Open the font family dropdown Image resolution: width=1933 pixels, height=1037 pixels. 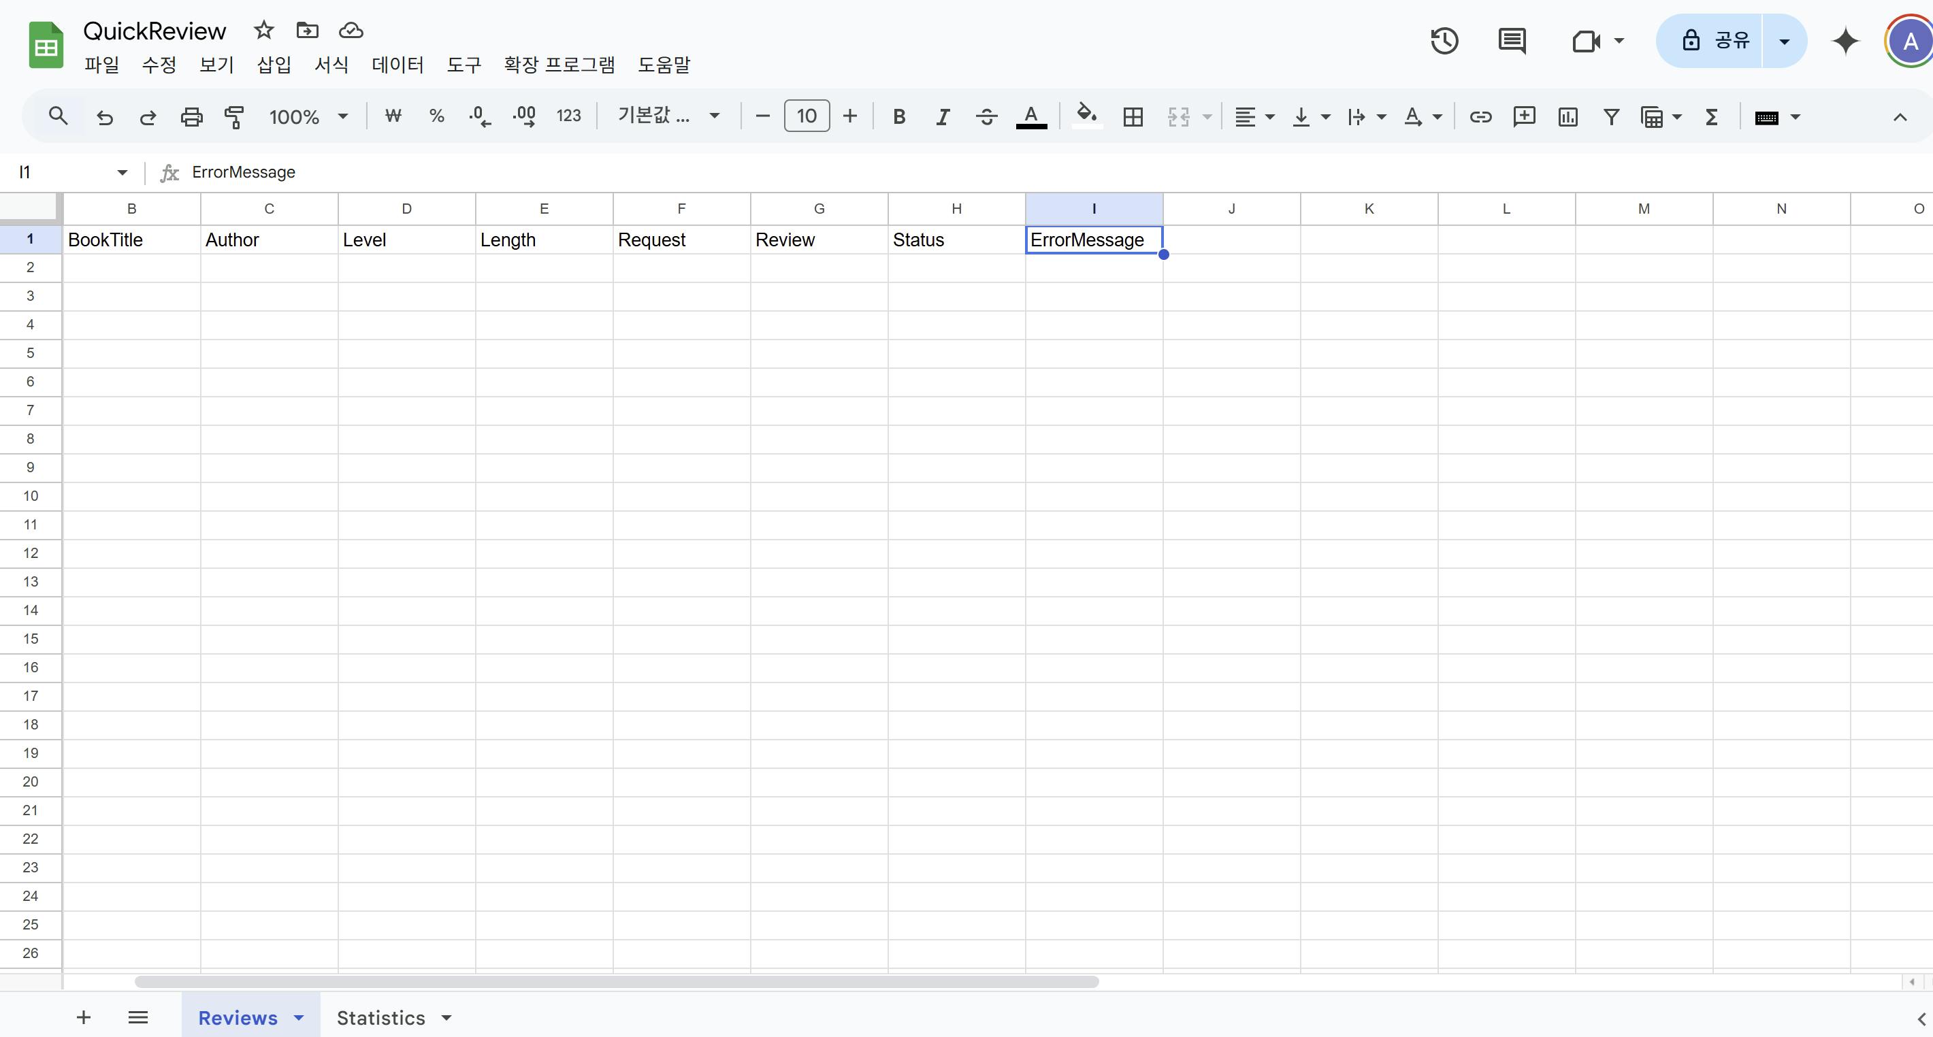[x=668, y=116]
